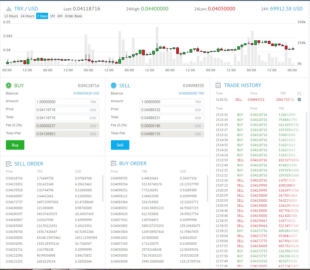Dismiss the 21:41:51 SELL trade with the X icon

(299, 100)
